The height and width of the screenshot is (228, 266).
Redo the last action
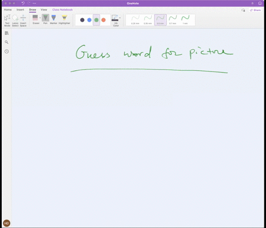tap(29, 3)
